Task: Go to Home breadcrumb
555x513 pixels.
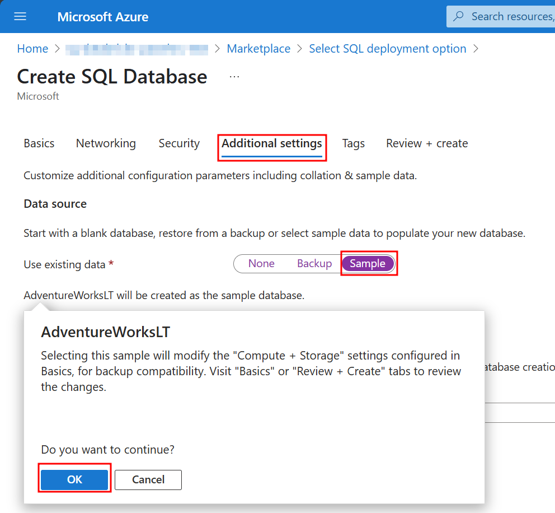Action: (32, 49)
